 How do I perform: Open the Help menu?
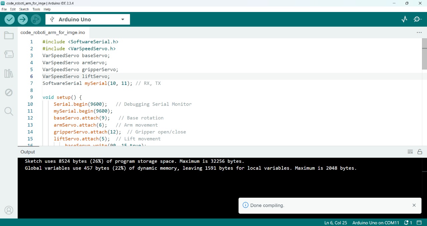(x=47, y=9)
